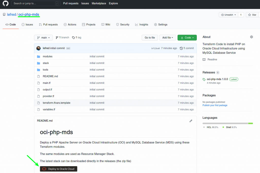Click the Deploy to Oracle Cloud button
The width and height of the screenshot is (260, 173).
pyautogui.click(x=59, y=169)
